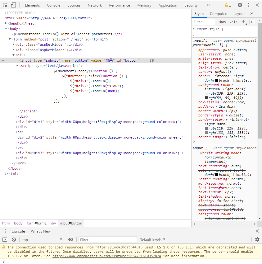The height and width of the screenshot is (264, 262).
Task: Click the Styles filter input field
Action: click(x=204, y=22)
